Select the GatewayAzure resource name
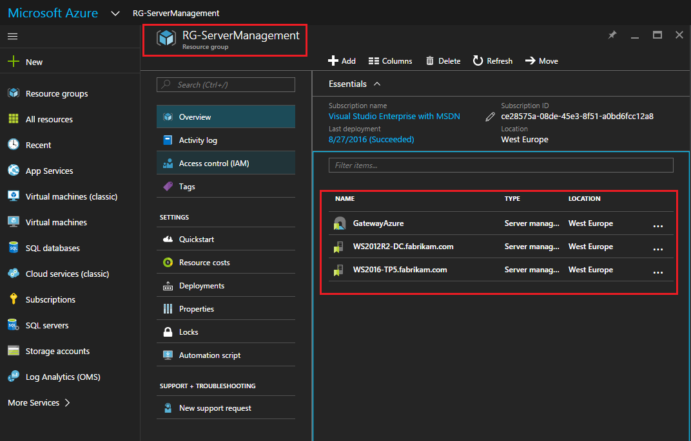This screenshot has height=441, width=691. pos(378,223)
